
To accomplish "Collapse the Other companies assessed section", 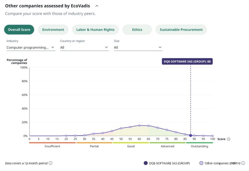I will (x=97, y=6).
